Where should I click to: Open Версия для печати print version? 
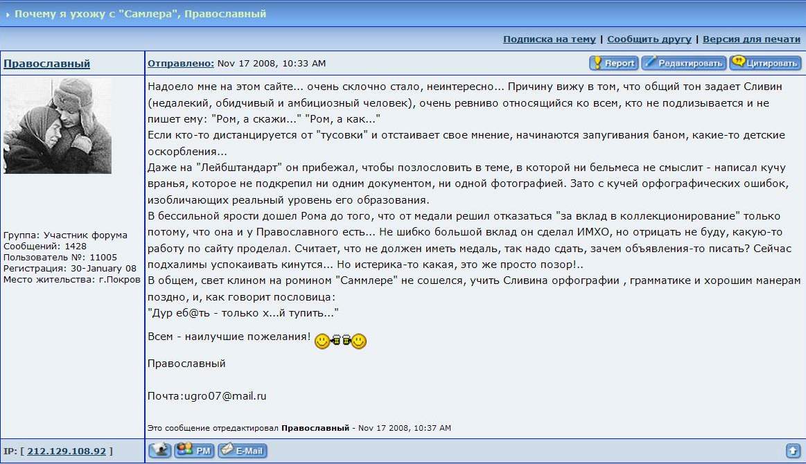(x=751, y=39)
